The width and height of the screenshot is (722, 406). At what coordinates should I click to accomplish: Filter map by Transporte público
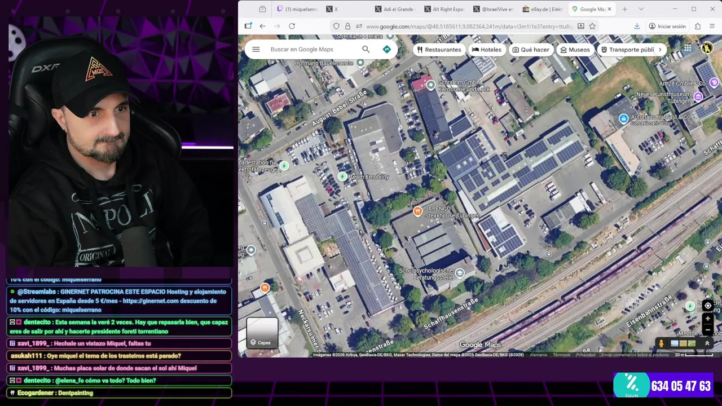(x=627, y=50)
